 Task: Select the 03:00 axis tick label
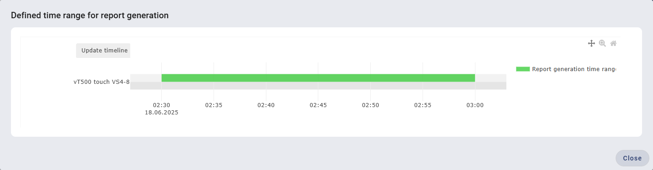475,105
